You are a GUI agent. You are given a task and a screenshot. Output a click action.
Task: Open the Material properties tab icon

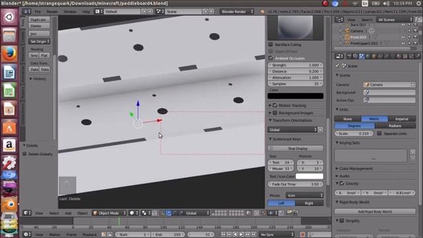click(399, 56)
